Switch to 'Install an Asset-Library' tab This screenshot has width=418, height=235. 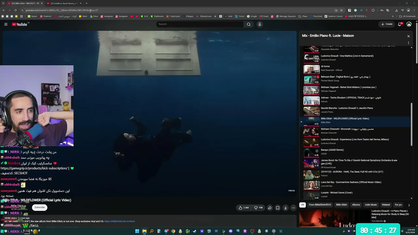pos(64,3)
